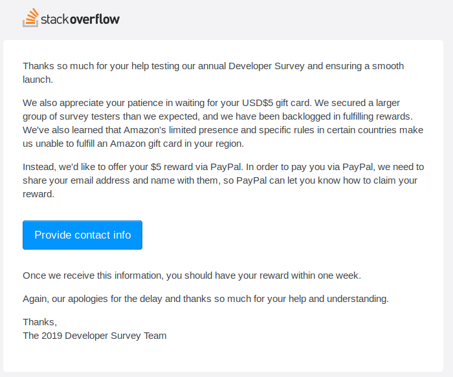Click the "stackoverflow" wordmark in the header
This screenshot has width=453, height=377.
point(80,19)
